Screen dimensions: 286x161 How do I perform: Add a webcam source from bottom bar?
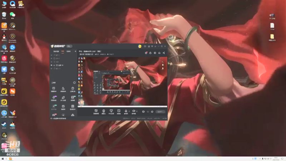point(103,112)
